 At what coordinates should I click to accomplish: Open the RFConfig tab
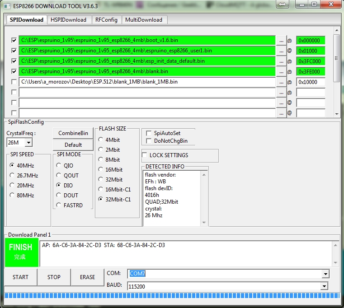click(x=106, y=20)
